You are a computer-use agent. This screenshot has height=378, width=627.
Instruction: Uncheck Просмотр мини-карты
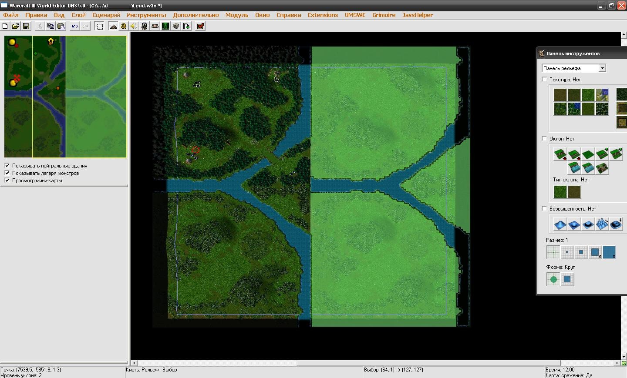(x=7, y=180)
